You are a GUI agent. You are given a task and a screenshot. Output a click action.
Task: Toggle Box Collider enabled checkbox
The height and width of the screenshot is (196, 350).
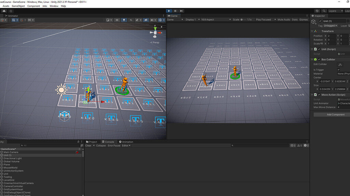[319, 59]
